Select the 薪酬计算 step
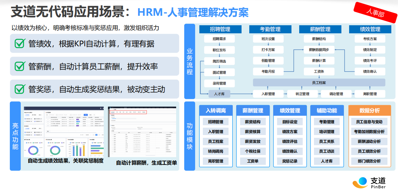 tap(319, 61)
